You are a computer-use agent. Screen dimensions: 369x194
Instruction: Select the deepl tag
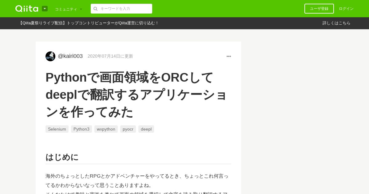tap(146, 129)
